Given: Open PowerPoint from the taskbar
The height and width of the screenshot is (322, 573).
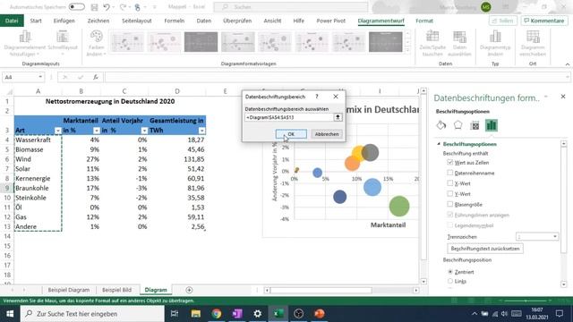Looking at the screenshot, I should pyautogui.click(x=320, y=314).
